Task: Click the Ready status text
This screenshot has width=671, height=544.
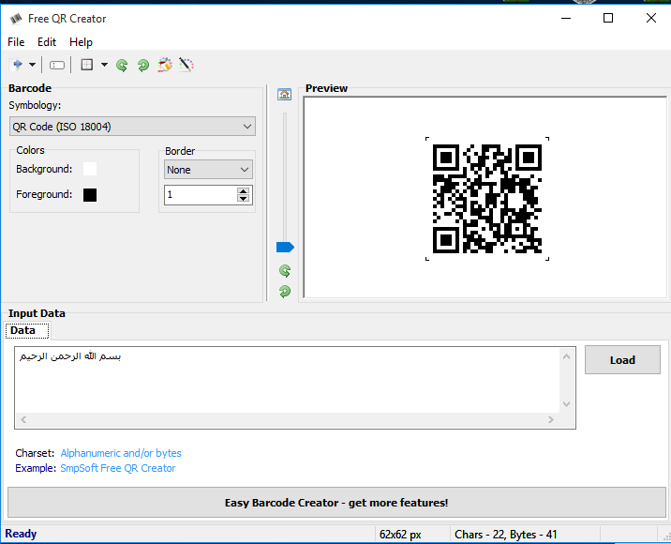Action: coord(21,534)
